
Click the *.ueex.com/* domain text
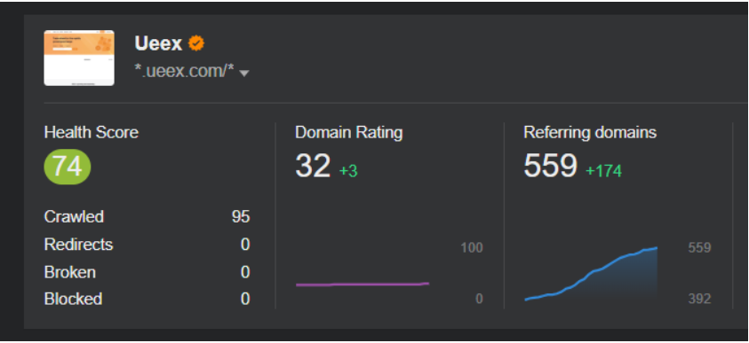tap(185, 72)
